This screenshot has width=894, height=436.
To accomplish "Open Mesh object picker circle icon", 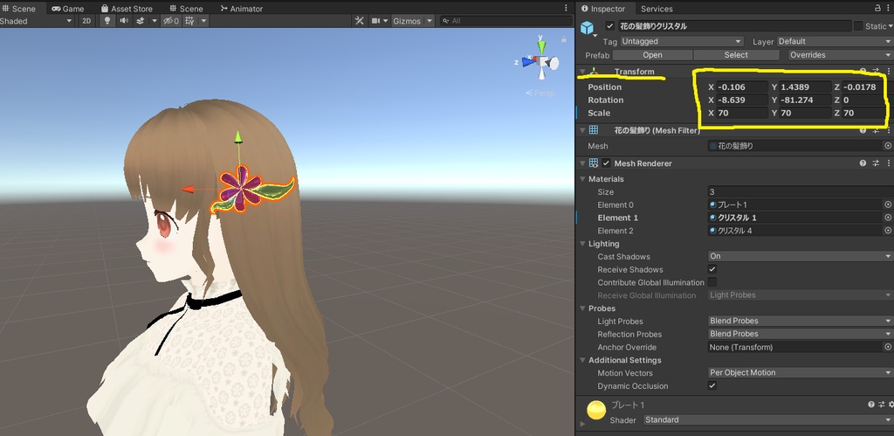I will coord(888,146).
